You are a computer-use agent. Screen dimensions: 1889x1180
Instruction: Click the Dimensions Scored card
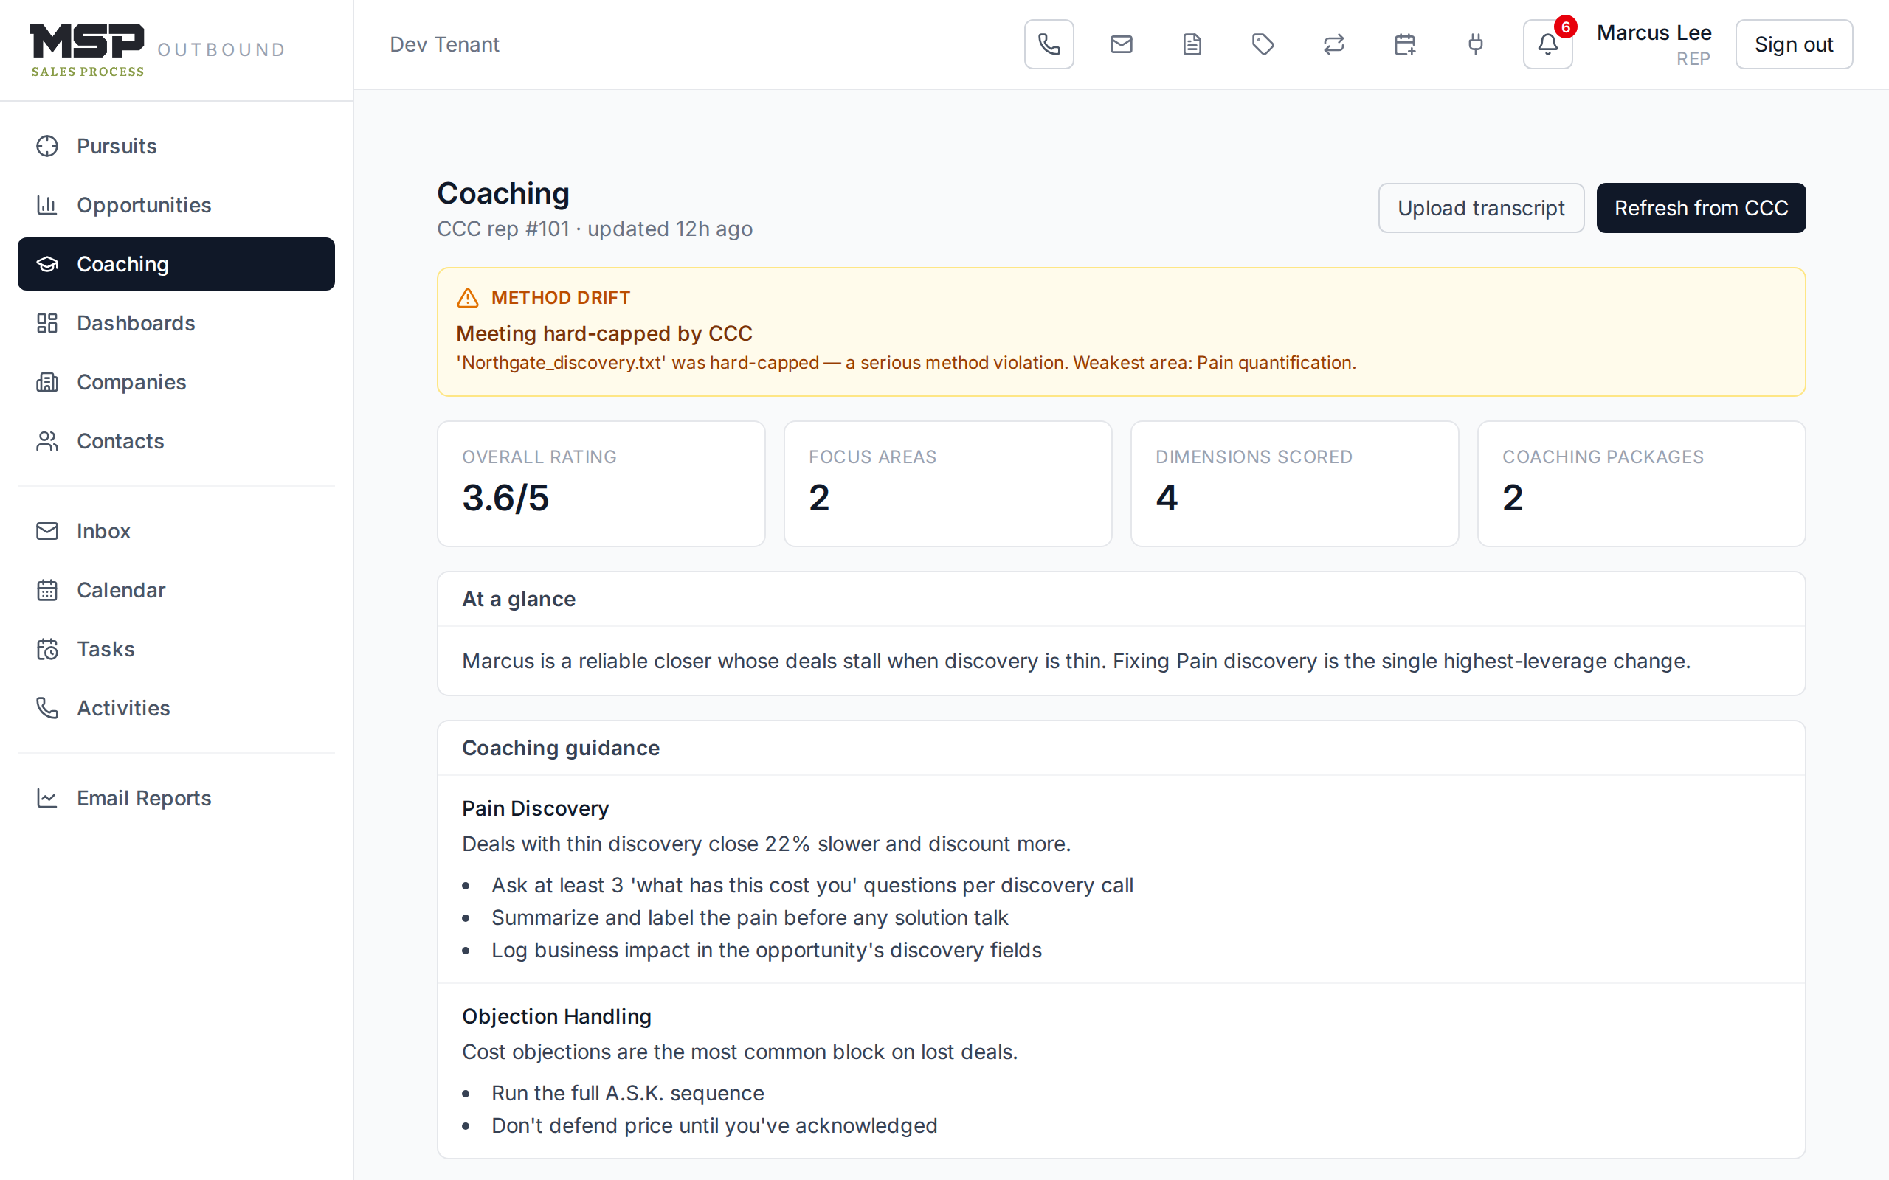coord(1295,484)
